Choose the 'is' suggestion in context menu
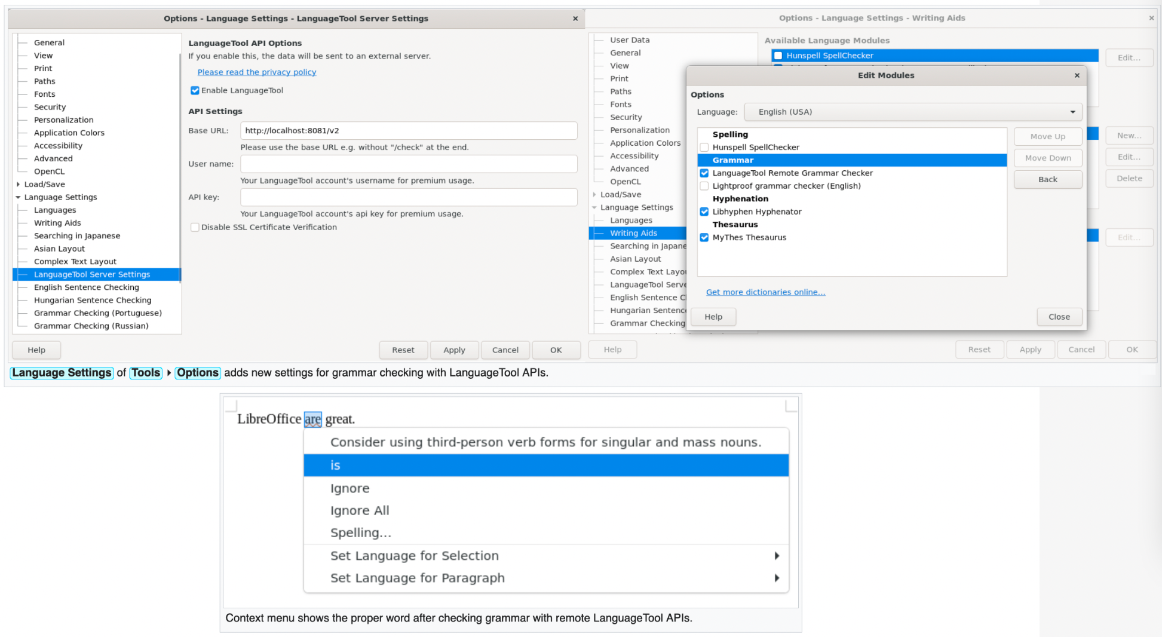1162x637 pixels. [545, 465]
